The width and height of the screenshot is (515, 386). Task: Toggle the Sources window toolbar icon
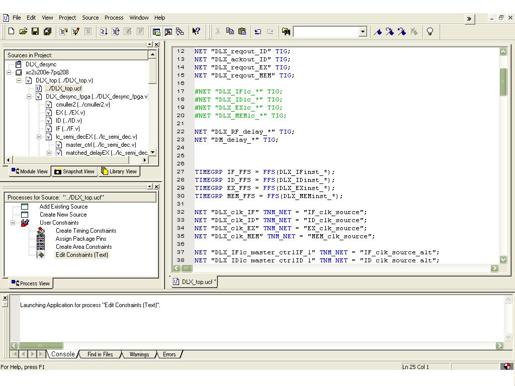[x=156, y=32]
